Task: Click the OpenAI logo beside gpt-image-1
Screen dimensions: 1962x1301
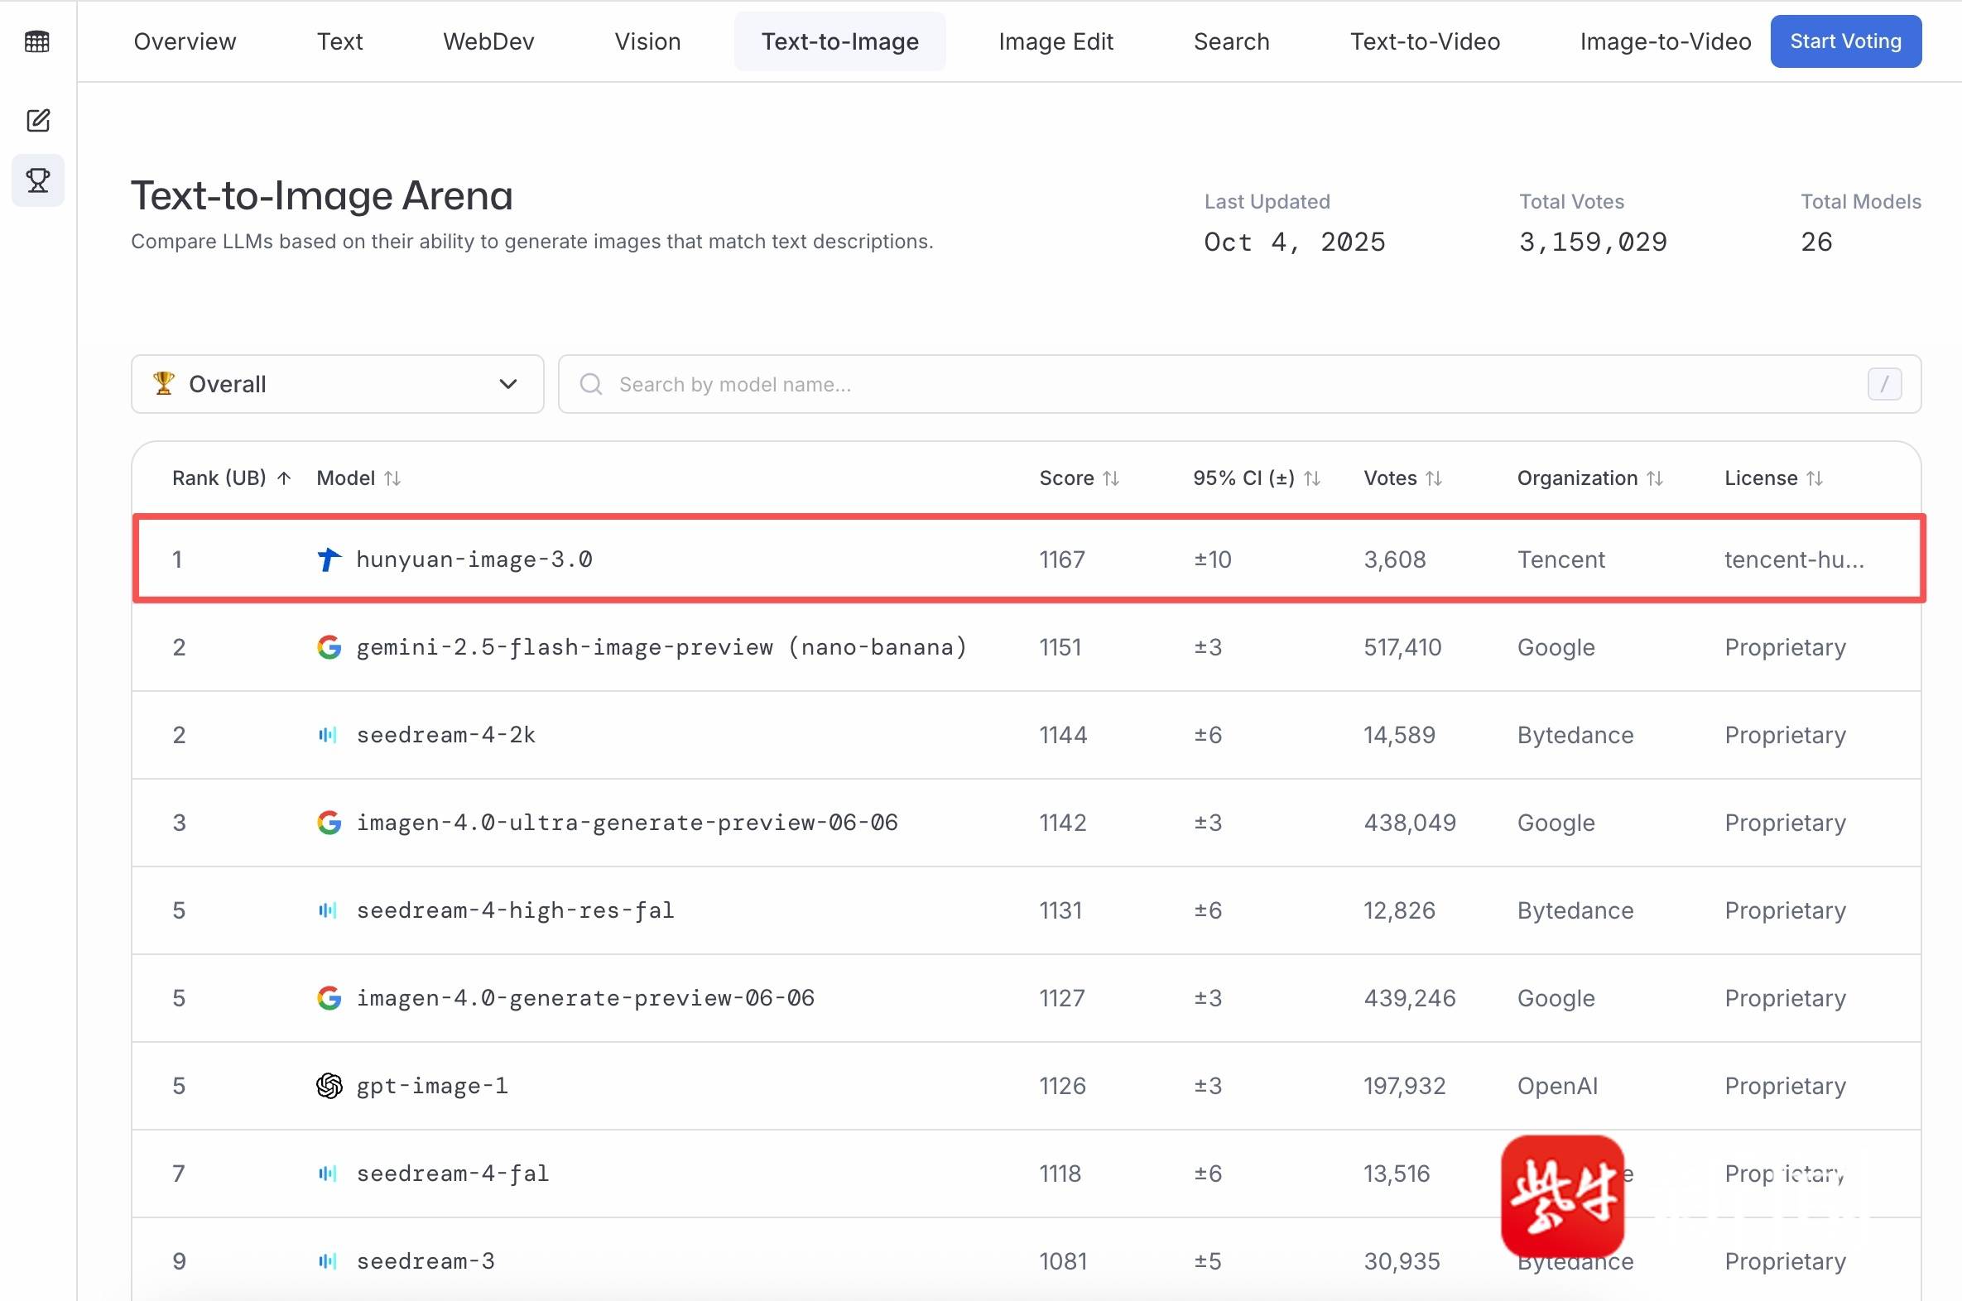Action: click(329, 1085)
